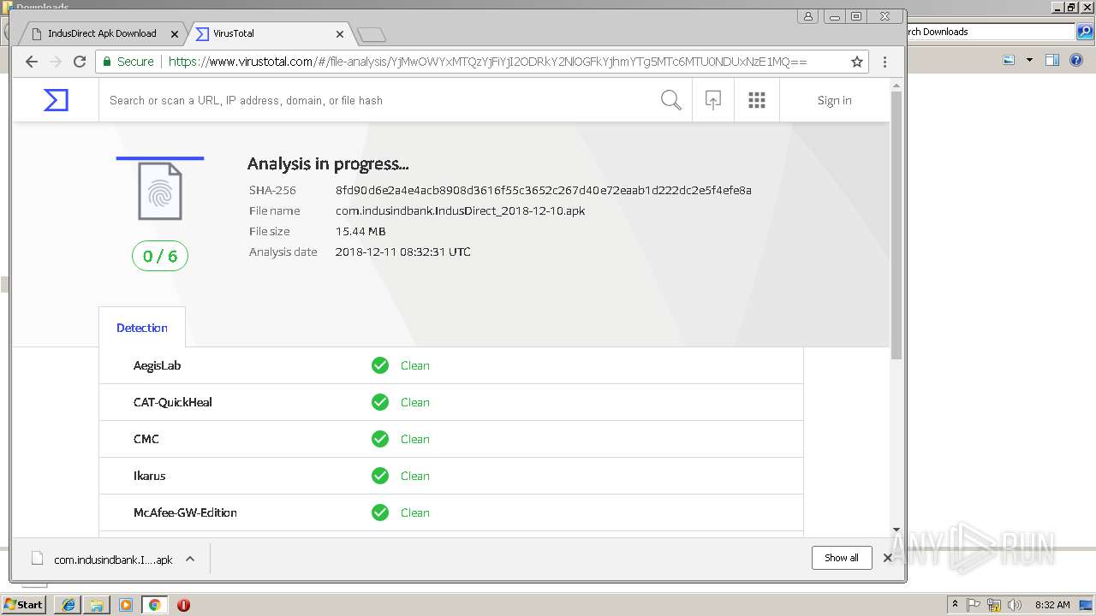The image size is (1096, 616).
Task: Open the apps grid icon
Action: (757, 100)
